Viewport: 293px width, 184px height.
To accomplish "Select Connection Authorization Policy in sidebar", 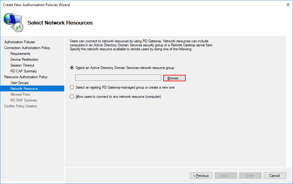I will point(27,48).
